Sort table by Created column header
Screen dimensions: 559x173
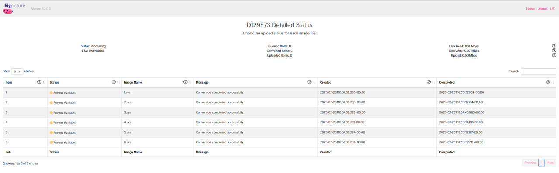coord(325,82)
